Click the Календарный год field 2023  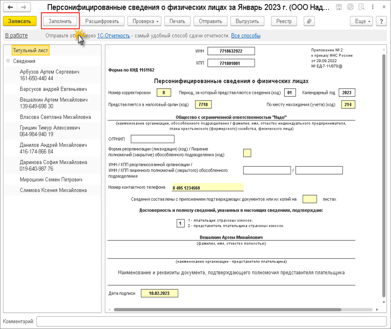coord(347,93)
